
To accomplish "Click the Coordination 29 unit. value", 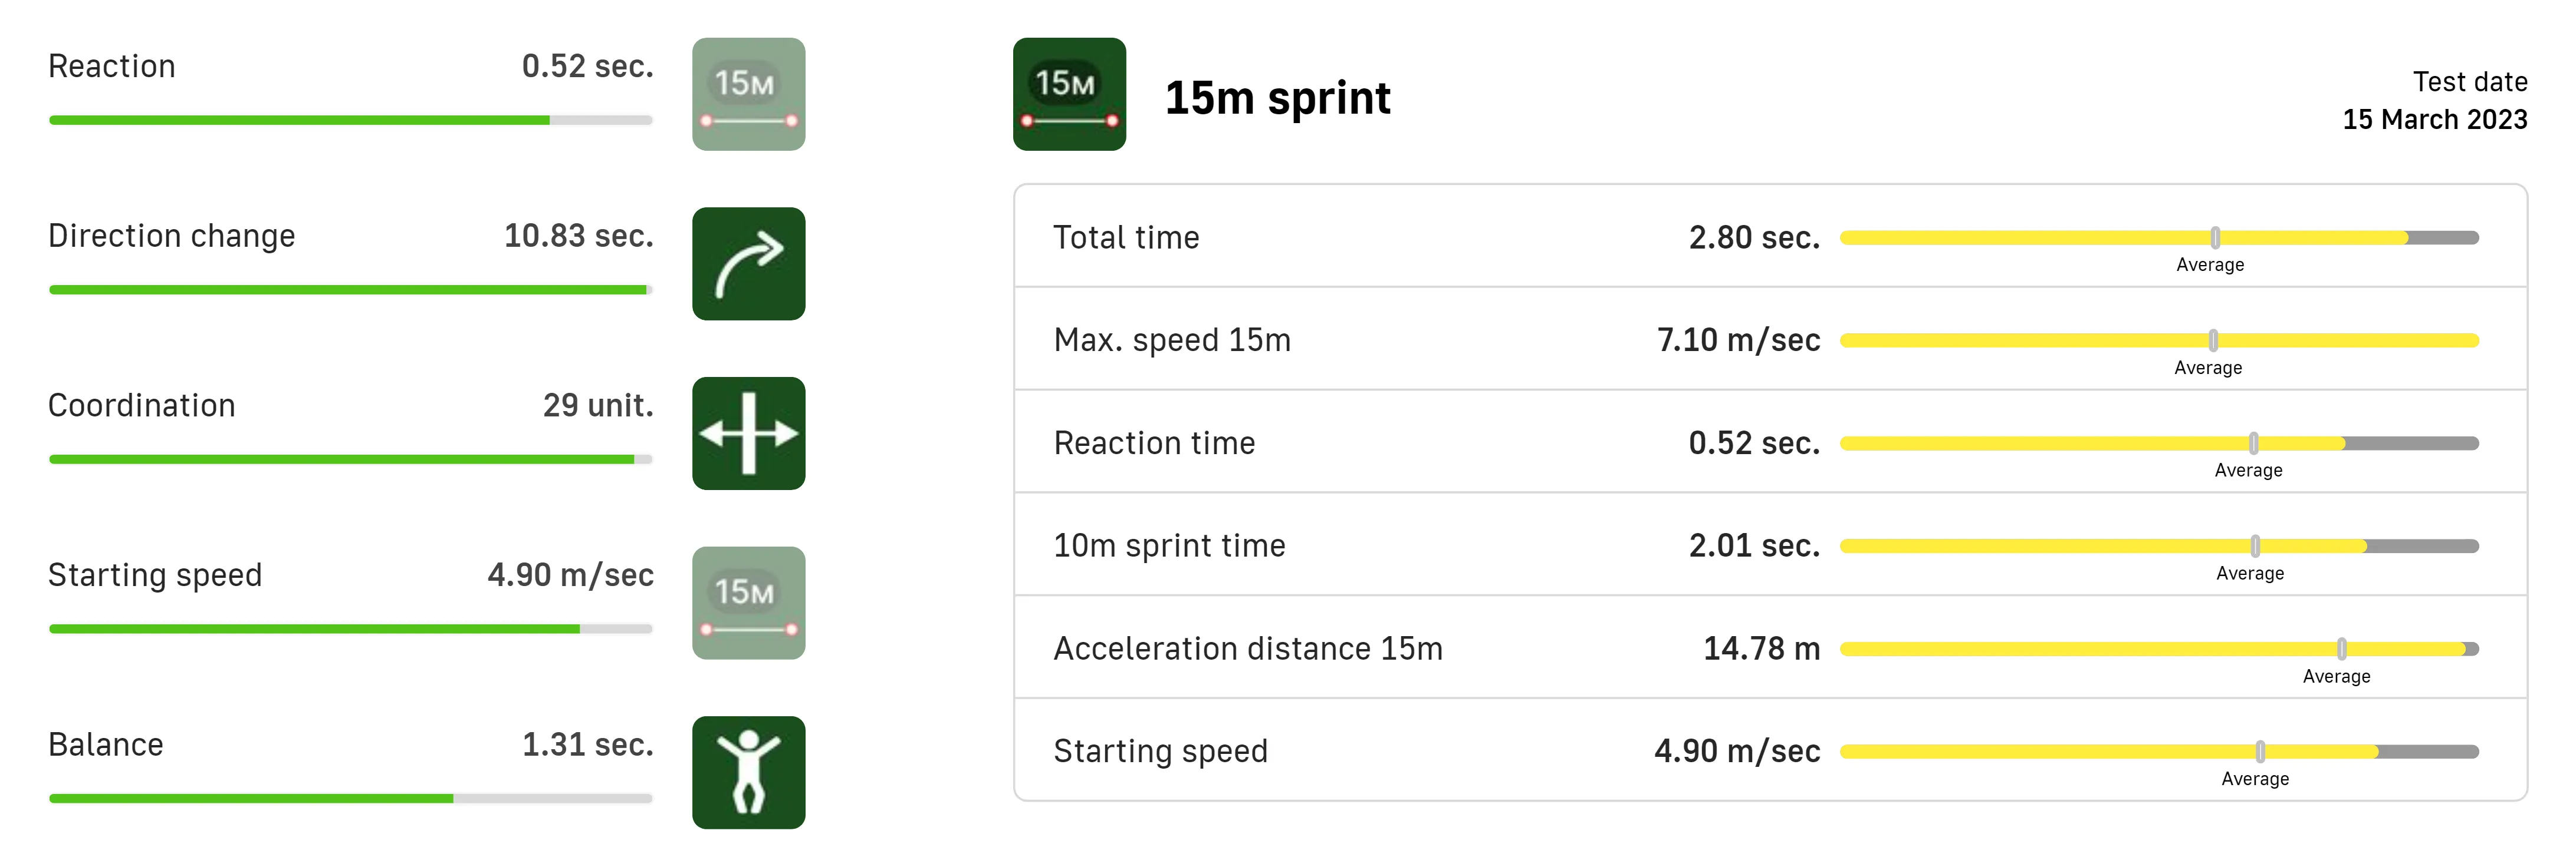I will 598,406.
